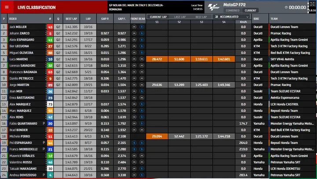Click Marc Marquez's rear tyre icon
The width and height of the screenshot is (317, 179).
(142, 111)
